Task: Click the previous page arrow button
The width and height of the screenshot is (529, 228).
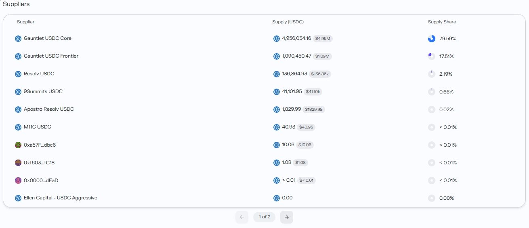Action: (x=242, y=217)
